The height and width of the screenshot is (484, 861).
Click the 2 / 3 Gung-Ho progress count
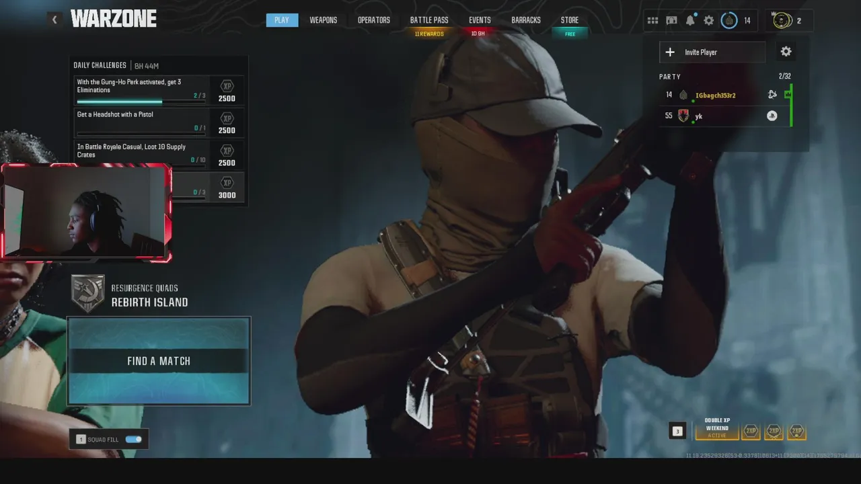pos(200,95)
